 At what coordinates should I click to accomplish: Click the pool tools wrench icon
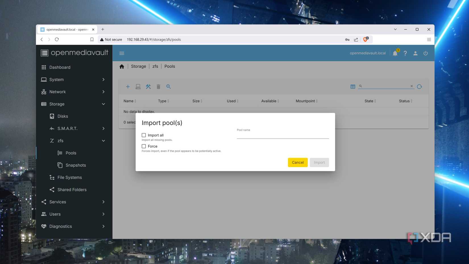pos(148,86)
